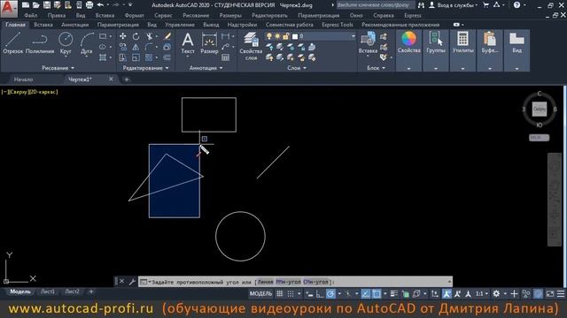Click the Move tool icon
This screenshot has height=318, width=567.
click(123, 36)
